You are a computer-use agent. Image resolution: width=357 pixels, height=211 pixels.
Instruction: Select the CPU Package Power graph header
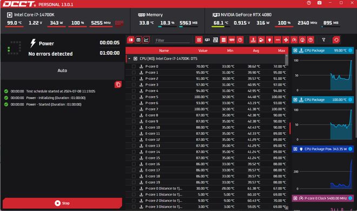(322, 149)
